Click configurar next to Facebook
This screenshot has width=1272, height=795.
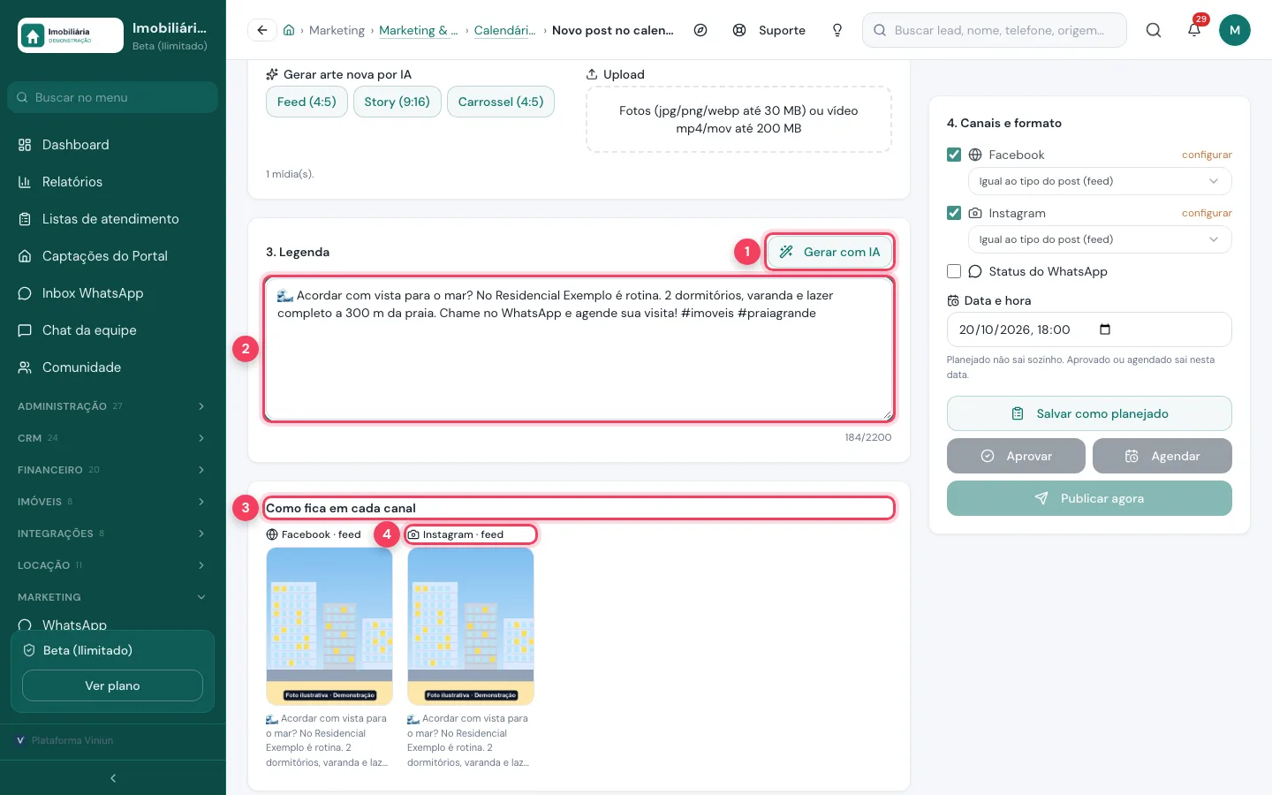pyautogui.click(x=1207, y=155)
